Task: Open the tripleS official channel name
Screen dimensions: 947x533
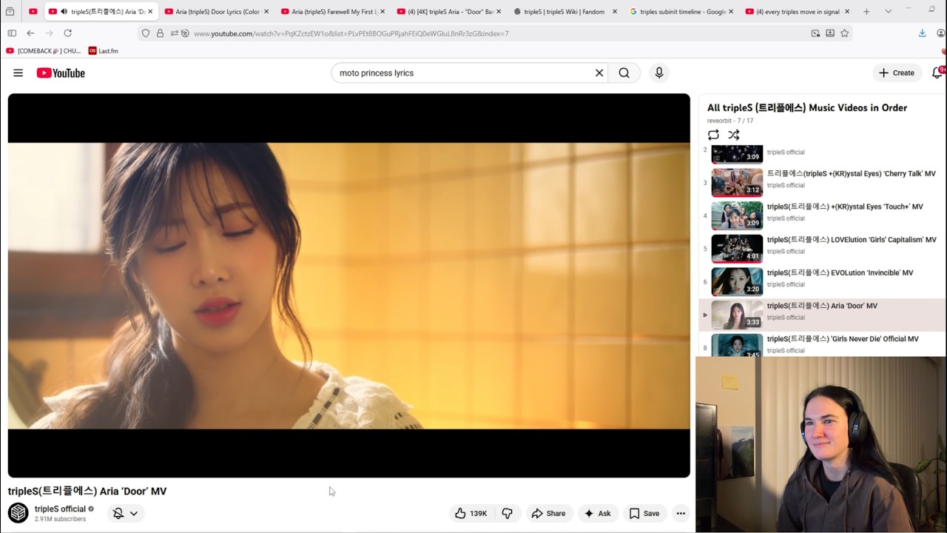Action: pyautogui.click(x=60, y=509)
